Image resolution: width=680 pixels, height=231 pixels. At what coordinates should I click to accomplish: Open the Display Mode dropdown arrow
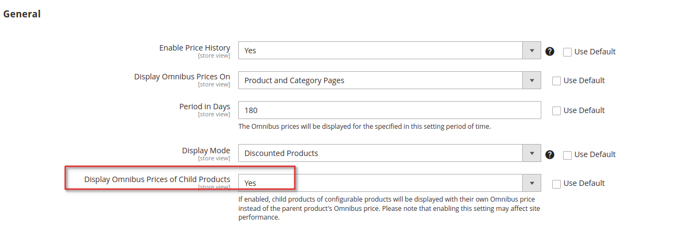click(531, 153)
